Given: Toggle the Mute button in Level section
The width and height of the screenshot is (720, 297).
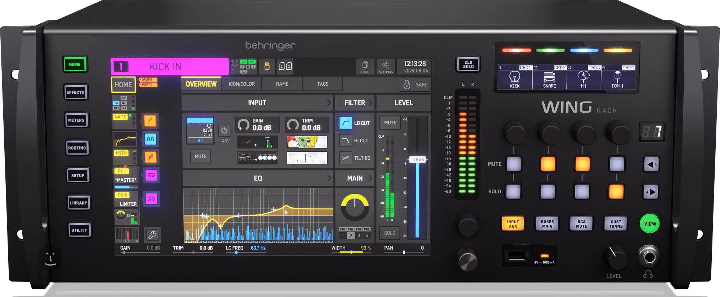Looking at the screenshot, I should (390, 123).
